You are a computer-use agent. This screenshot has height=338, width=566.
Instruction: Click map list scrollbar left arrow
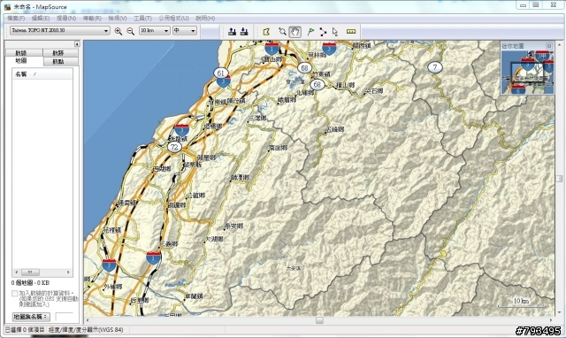(x=16, y=272)
